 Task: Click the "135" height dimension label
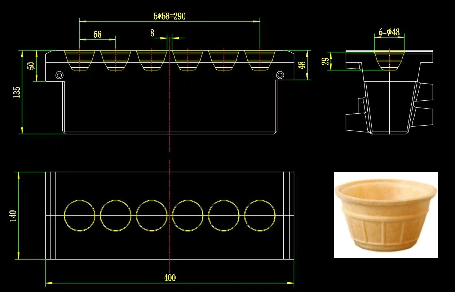tap(17, 92)
